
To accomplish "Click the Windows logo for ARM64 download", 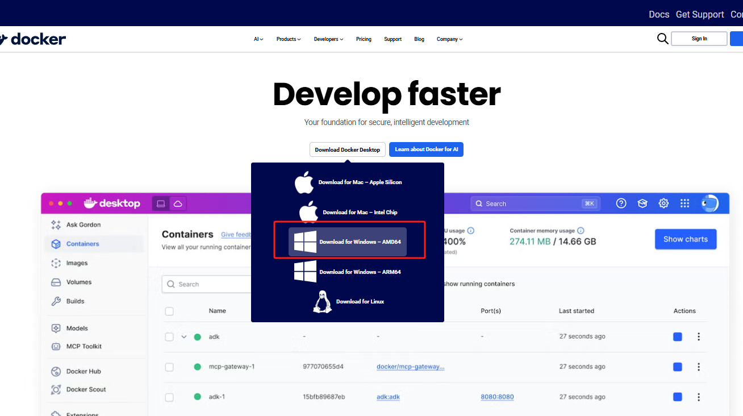I will (305, 272).
